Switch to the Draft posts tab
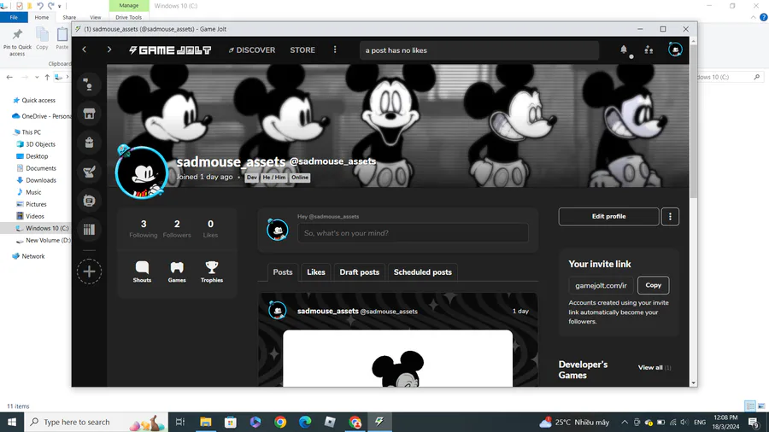 [360, 272]
